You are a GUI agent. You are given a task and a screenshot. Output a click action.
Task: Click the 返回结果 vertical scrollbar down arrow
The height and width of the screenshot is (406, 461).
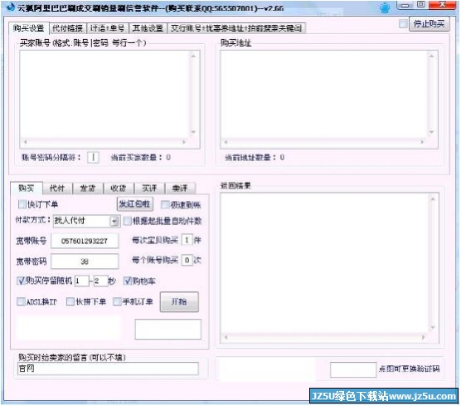(433, 328)
